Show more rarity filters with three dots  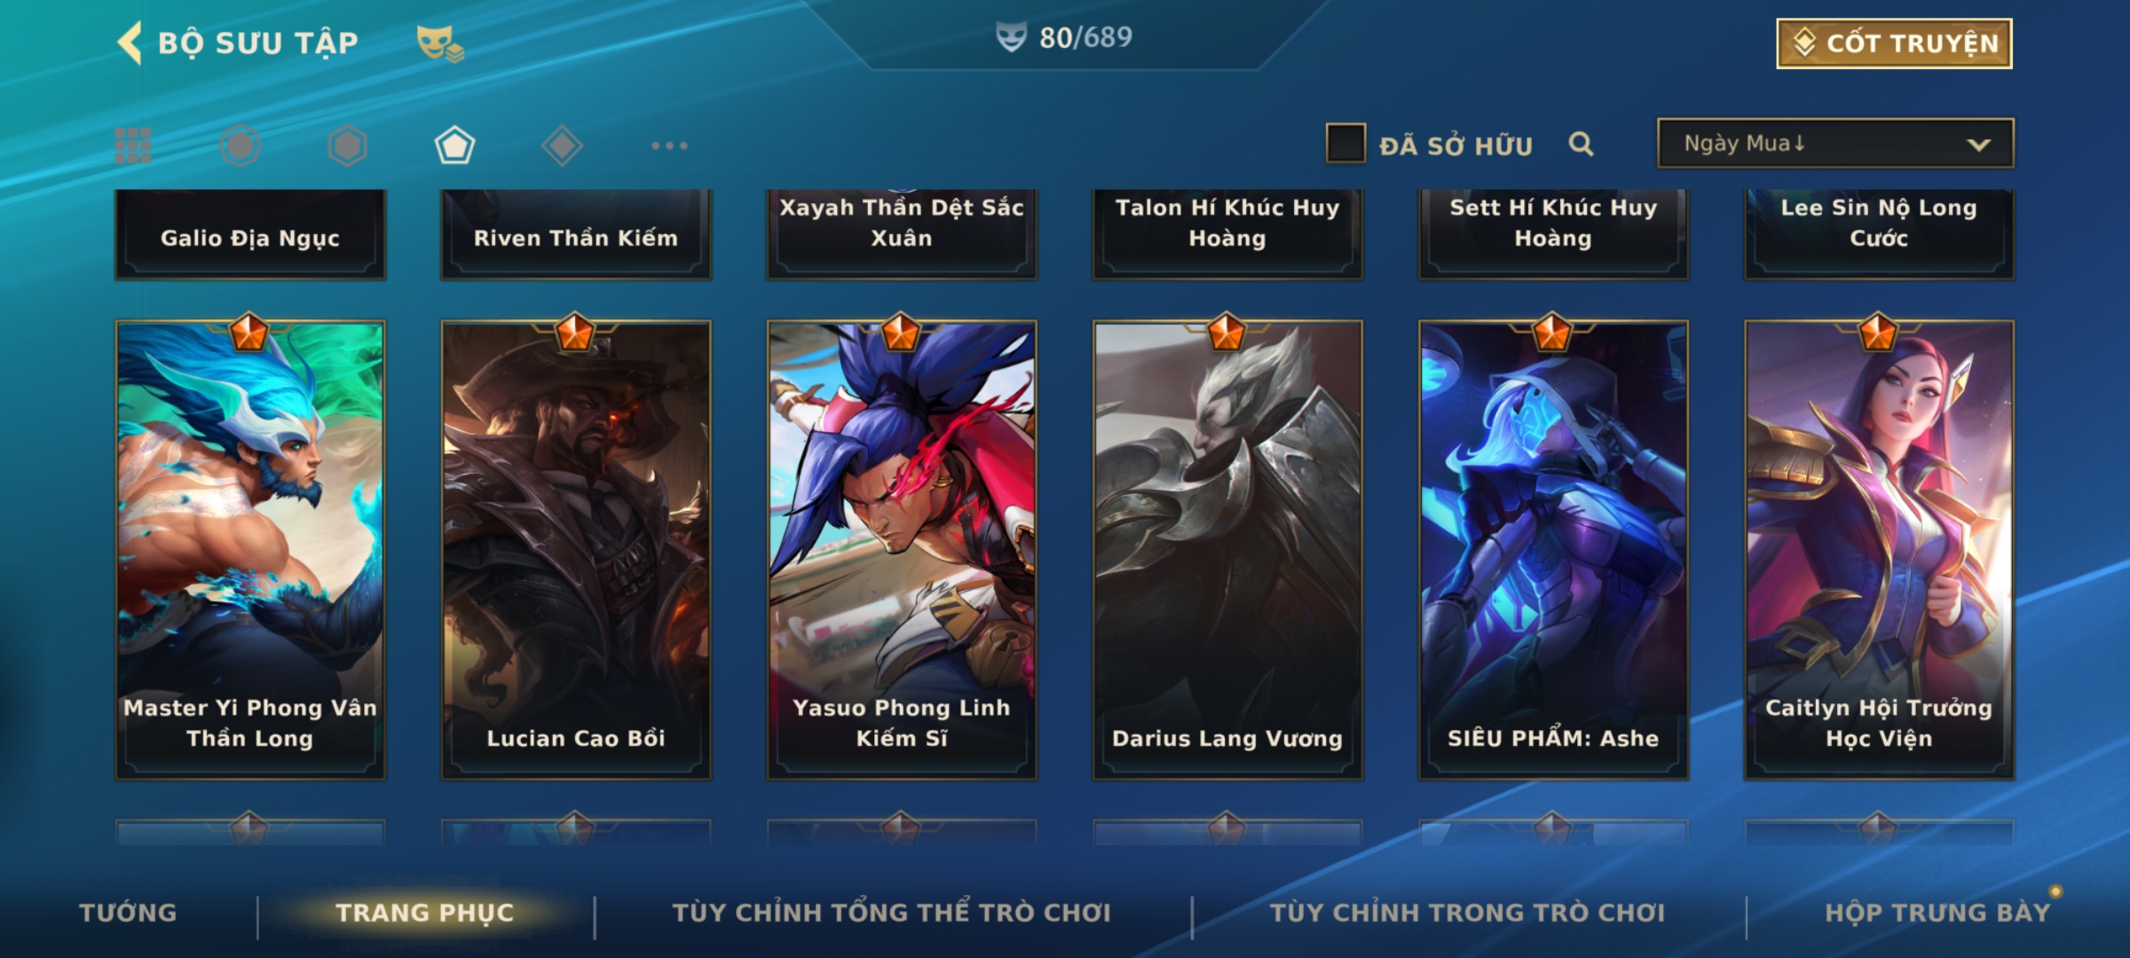tap(669, 145)
